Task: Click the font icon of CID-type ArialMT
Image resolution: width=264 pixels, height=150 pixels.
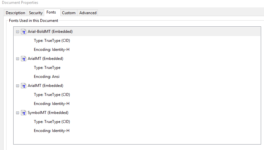Action: [x=24, y=86]
